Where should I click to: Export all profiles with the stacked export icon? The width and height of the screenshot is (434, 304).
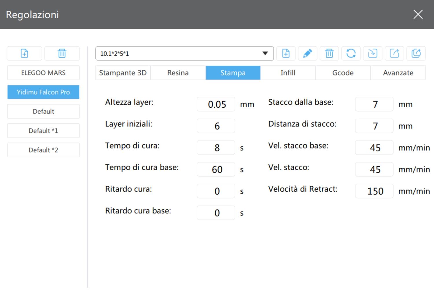click(x=416, y=54)
